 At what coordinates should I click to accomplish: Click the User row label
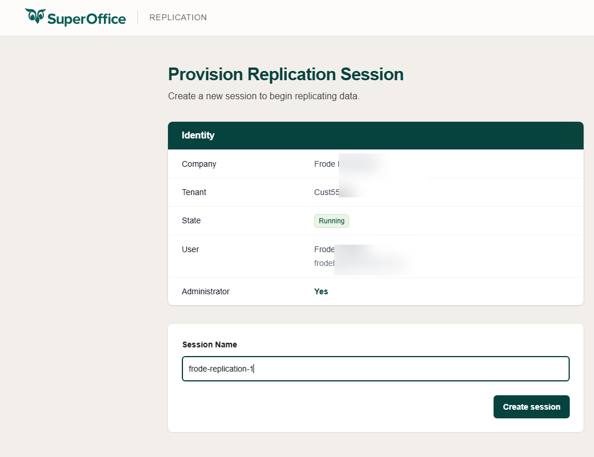point(190,249)
